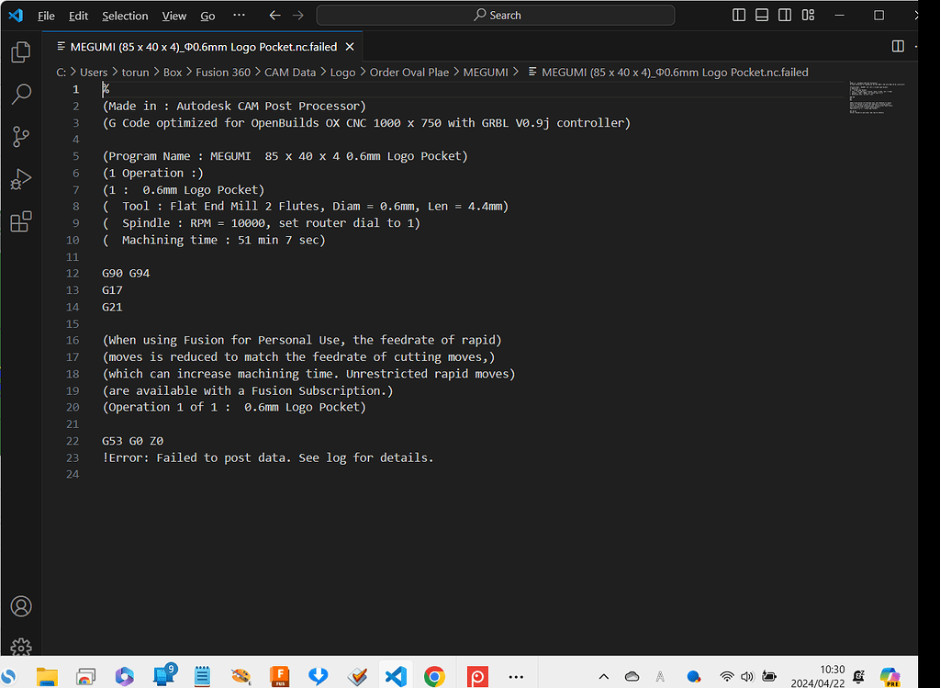Viewport: 940px width, 688px height.
Task: Show more taskbar apps with the ellipsis
Action: [x=516, y=677]
